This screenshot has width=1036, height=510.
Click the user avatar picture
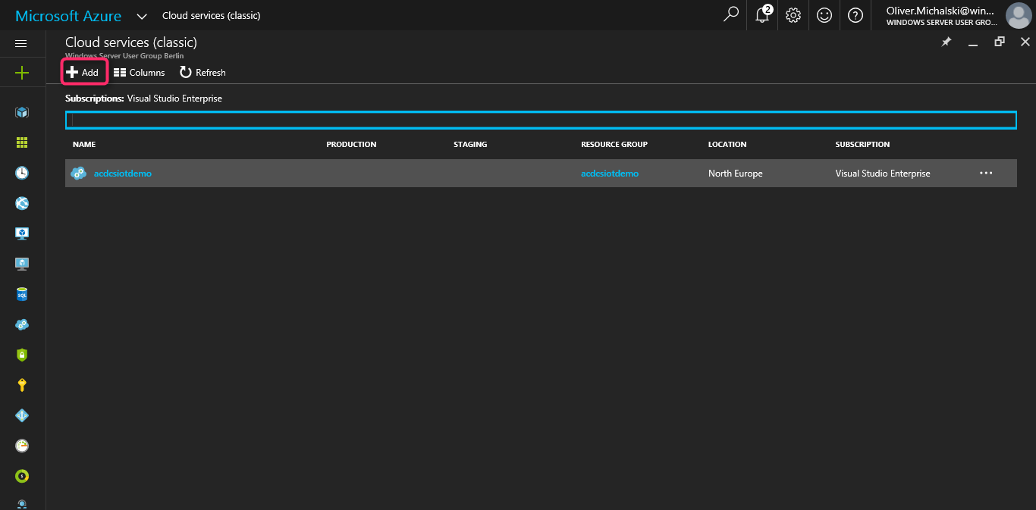click(1018, 15)
